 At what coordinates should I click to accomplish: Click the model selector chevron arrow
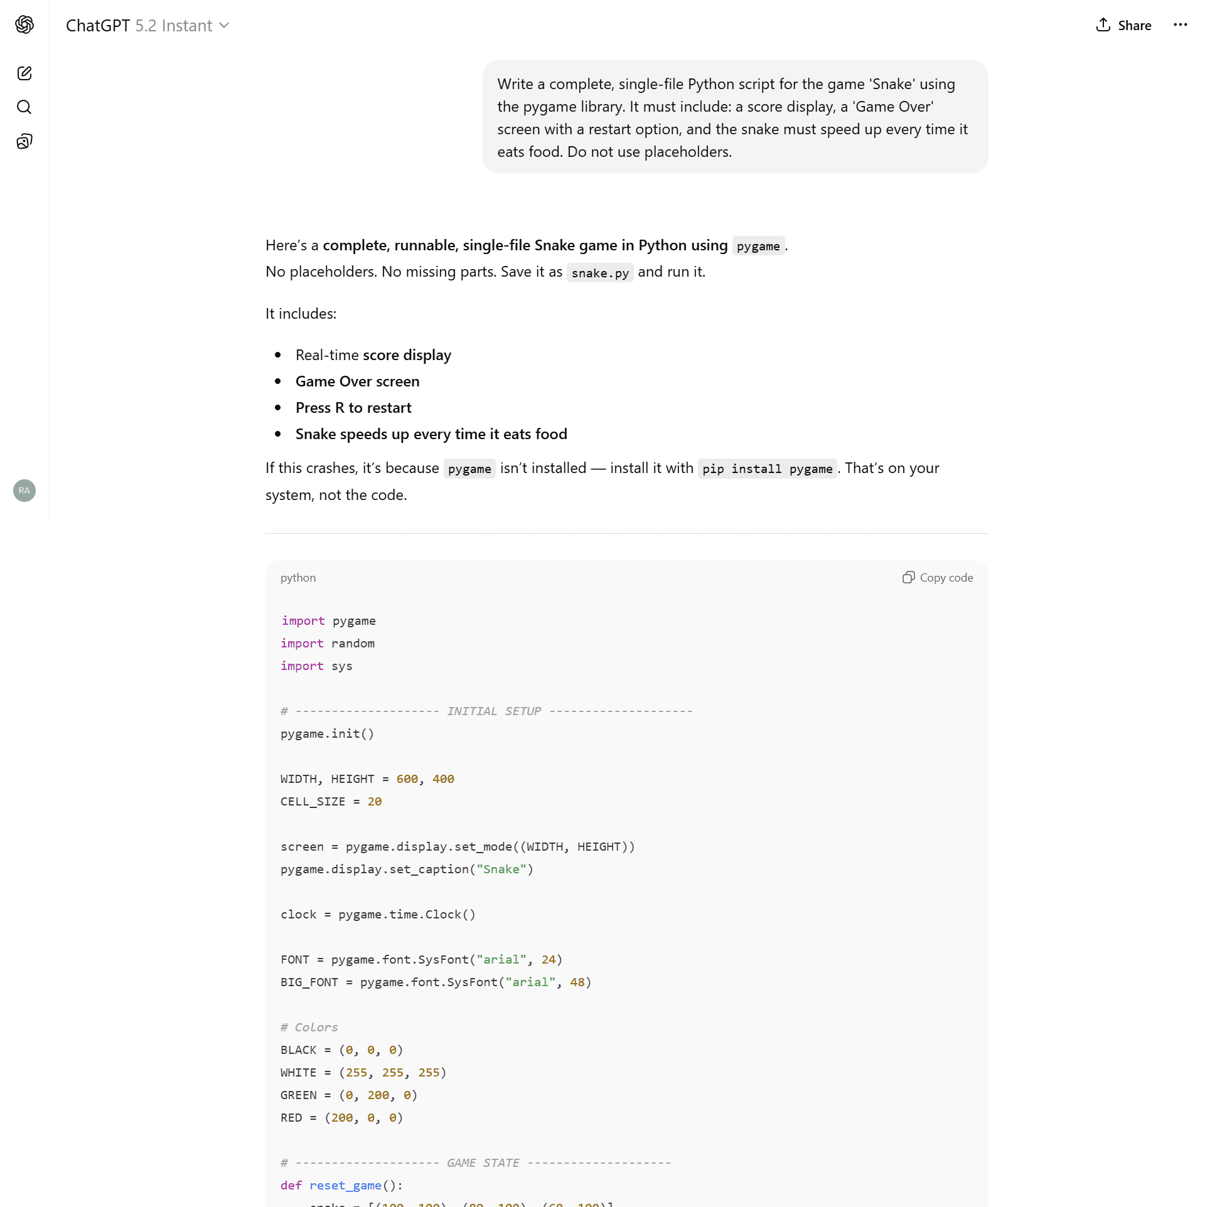tap(225, 26)
